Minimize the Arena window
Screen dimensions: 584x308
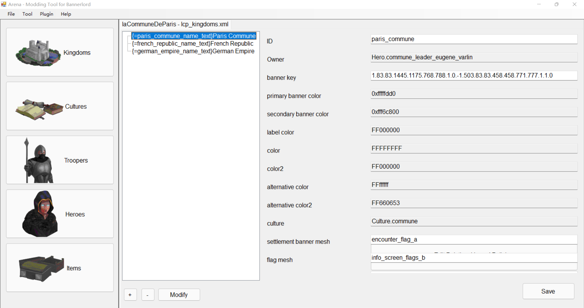coord(539,4)
